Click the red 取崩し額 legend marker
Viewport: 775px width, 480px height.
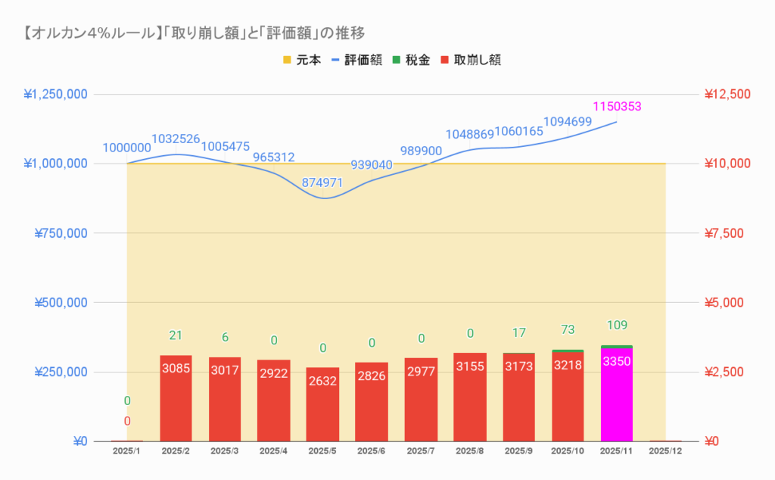(446, 60)
